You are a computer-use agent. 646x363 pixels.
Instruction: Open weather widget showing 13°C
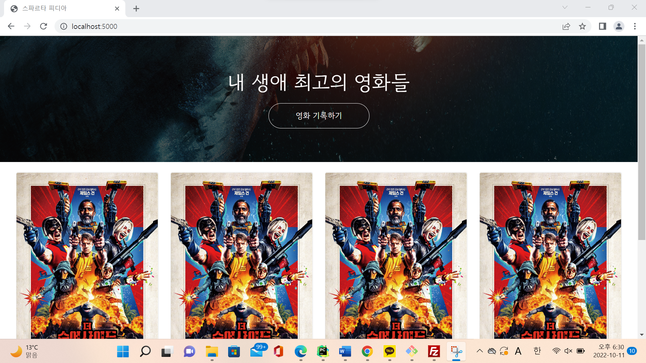(24, 351)
